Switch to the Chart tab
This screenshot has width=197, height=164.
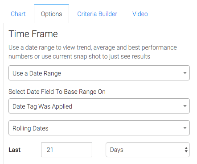pyautogui.click(x=18, y=14)
